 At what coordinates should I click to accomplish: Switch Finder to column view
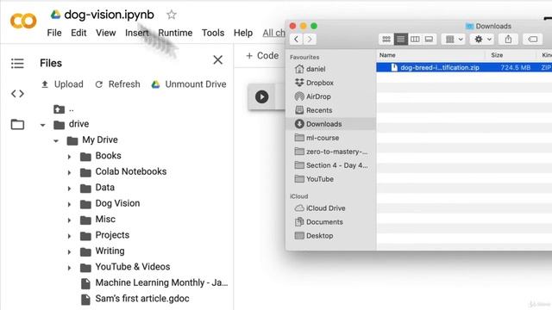(415, 40)
